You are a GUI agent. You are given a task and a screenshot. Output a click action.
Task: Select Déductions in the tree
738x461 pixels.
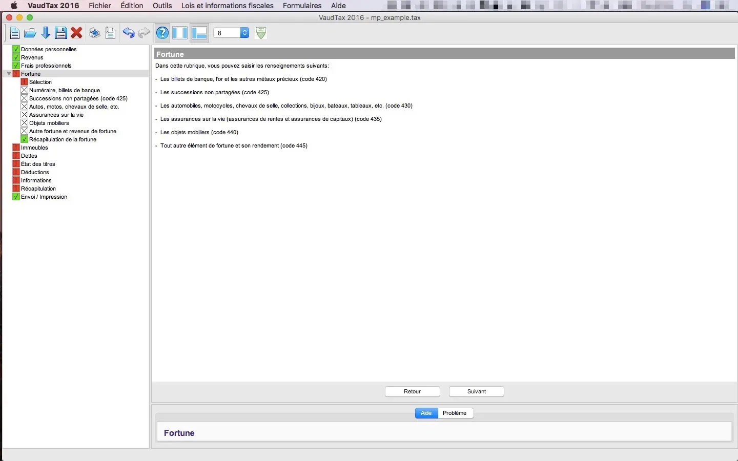(35, 172)
